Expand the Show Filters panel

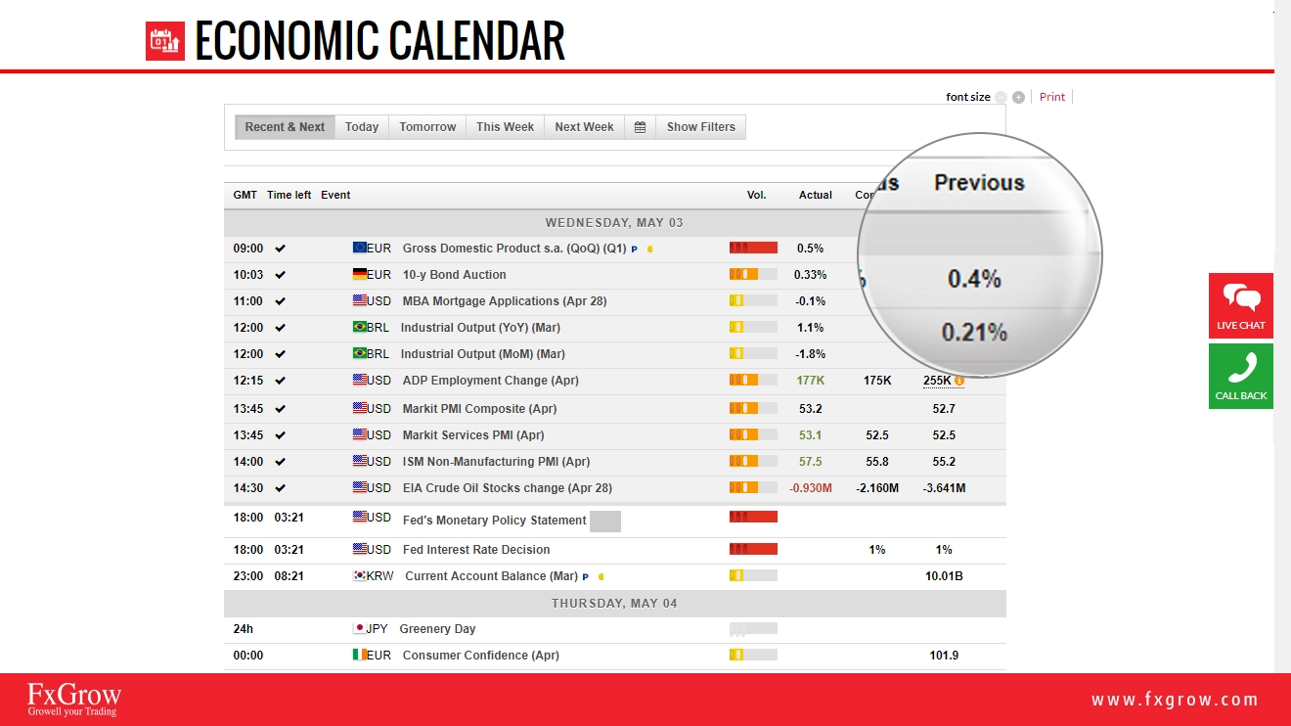point(700,127)
